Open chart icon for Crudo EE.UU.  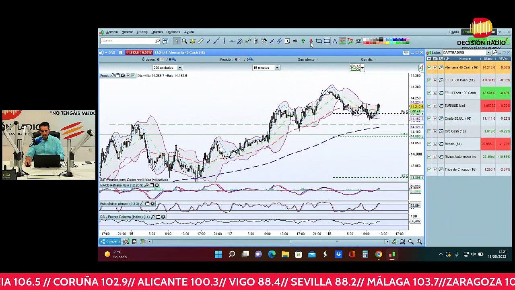pos(441,118)
